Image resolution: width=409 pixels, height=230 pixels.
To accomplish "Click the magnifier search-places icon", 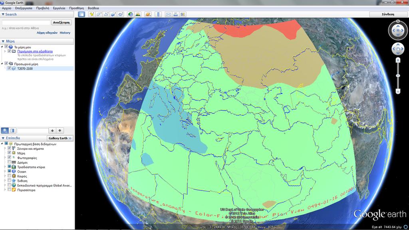I will 5,131.
